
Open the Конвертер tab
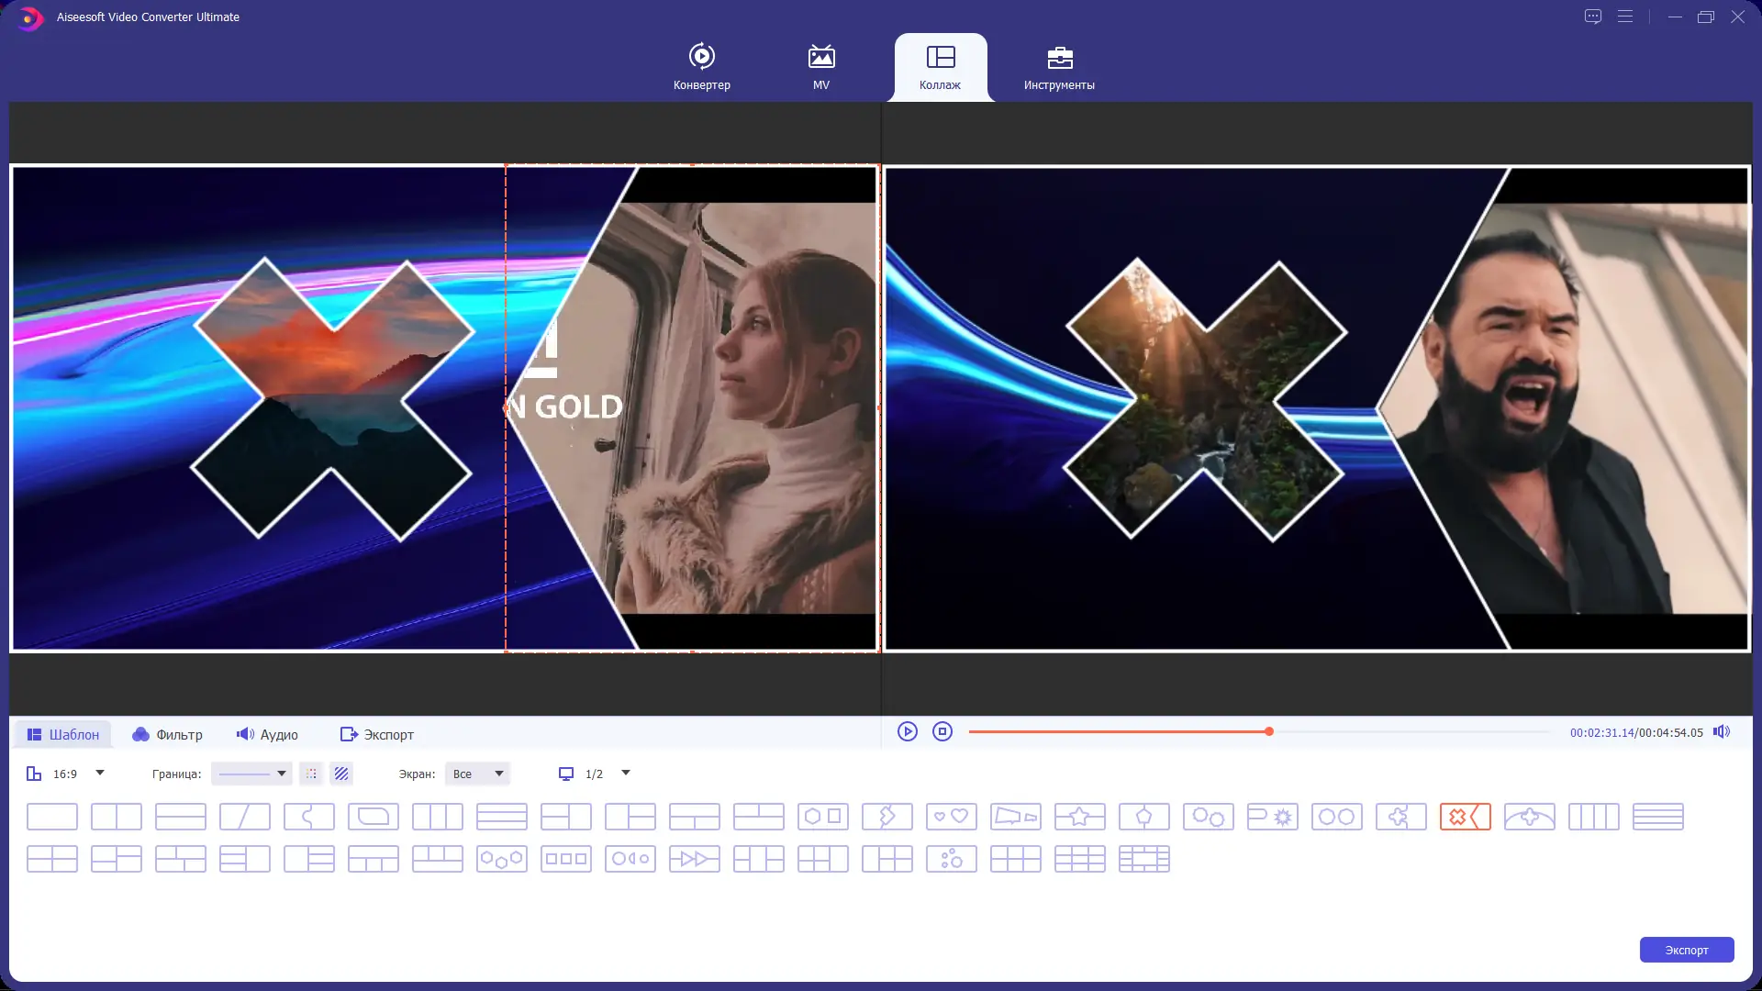click(701, 67)
